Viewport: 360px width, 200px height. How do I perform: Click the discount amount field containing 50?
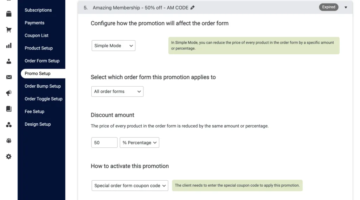[104, 143]
